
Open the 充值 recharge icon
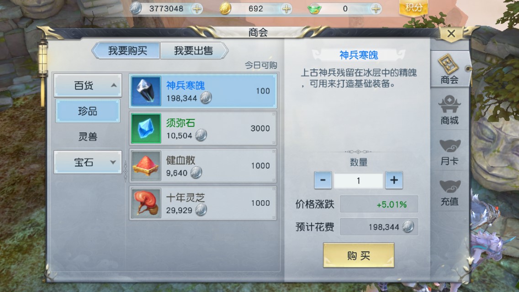click(x=449, y=191)
